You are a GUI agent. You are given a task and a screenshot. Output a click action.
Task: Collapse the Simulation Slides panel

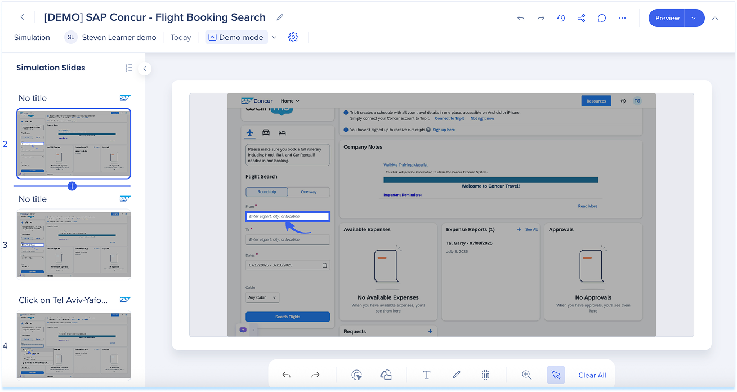click(145, 69)
